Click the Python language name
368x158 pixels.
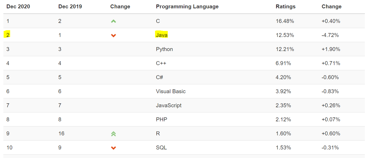coord(164,49)
